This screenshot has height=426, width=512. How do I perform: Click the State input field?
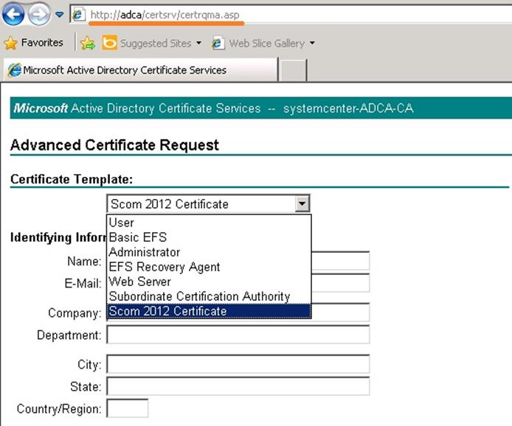tap(238, 386)
